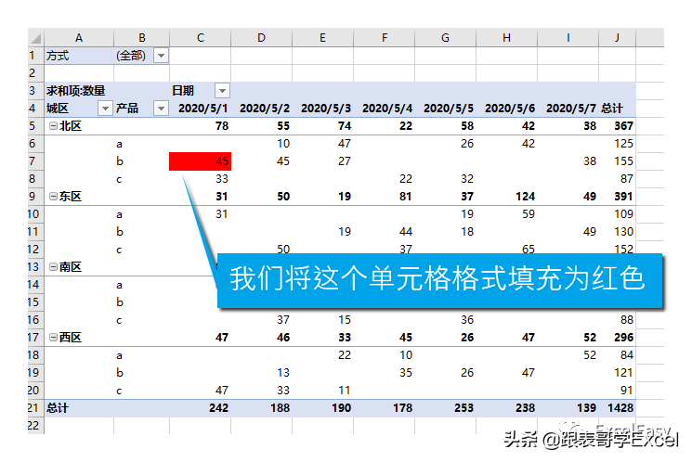This screenshot has height=462, width=692.
Task: Select column J header
Action: (x=617, y=38)
